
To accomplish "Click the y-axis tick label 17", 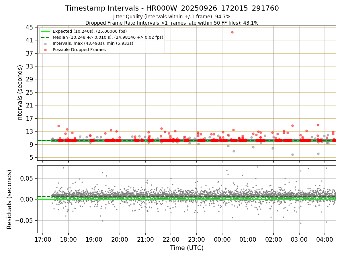I will (30, 118).
